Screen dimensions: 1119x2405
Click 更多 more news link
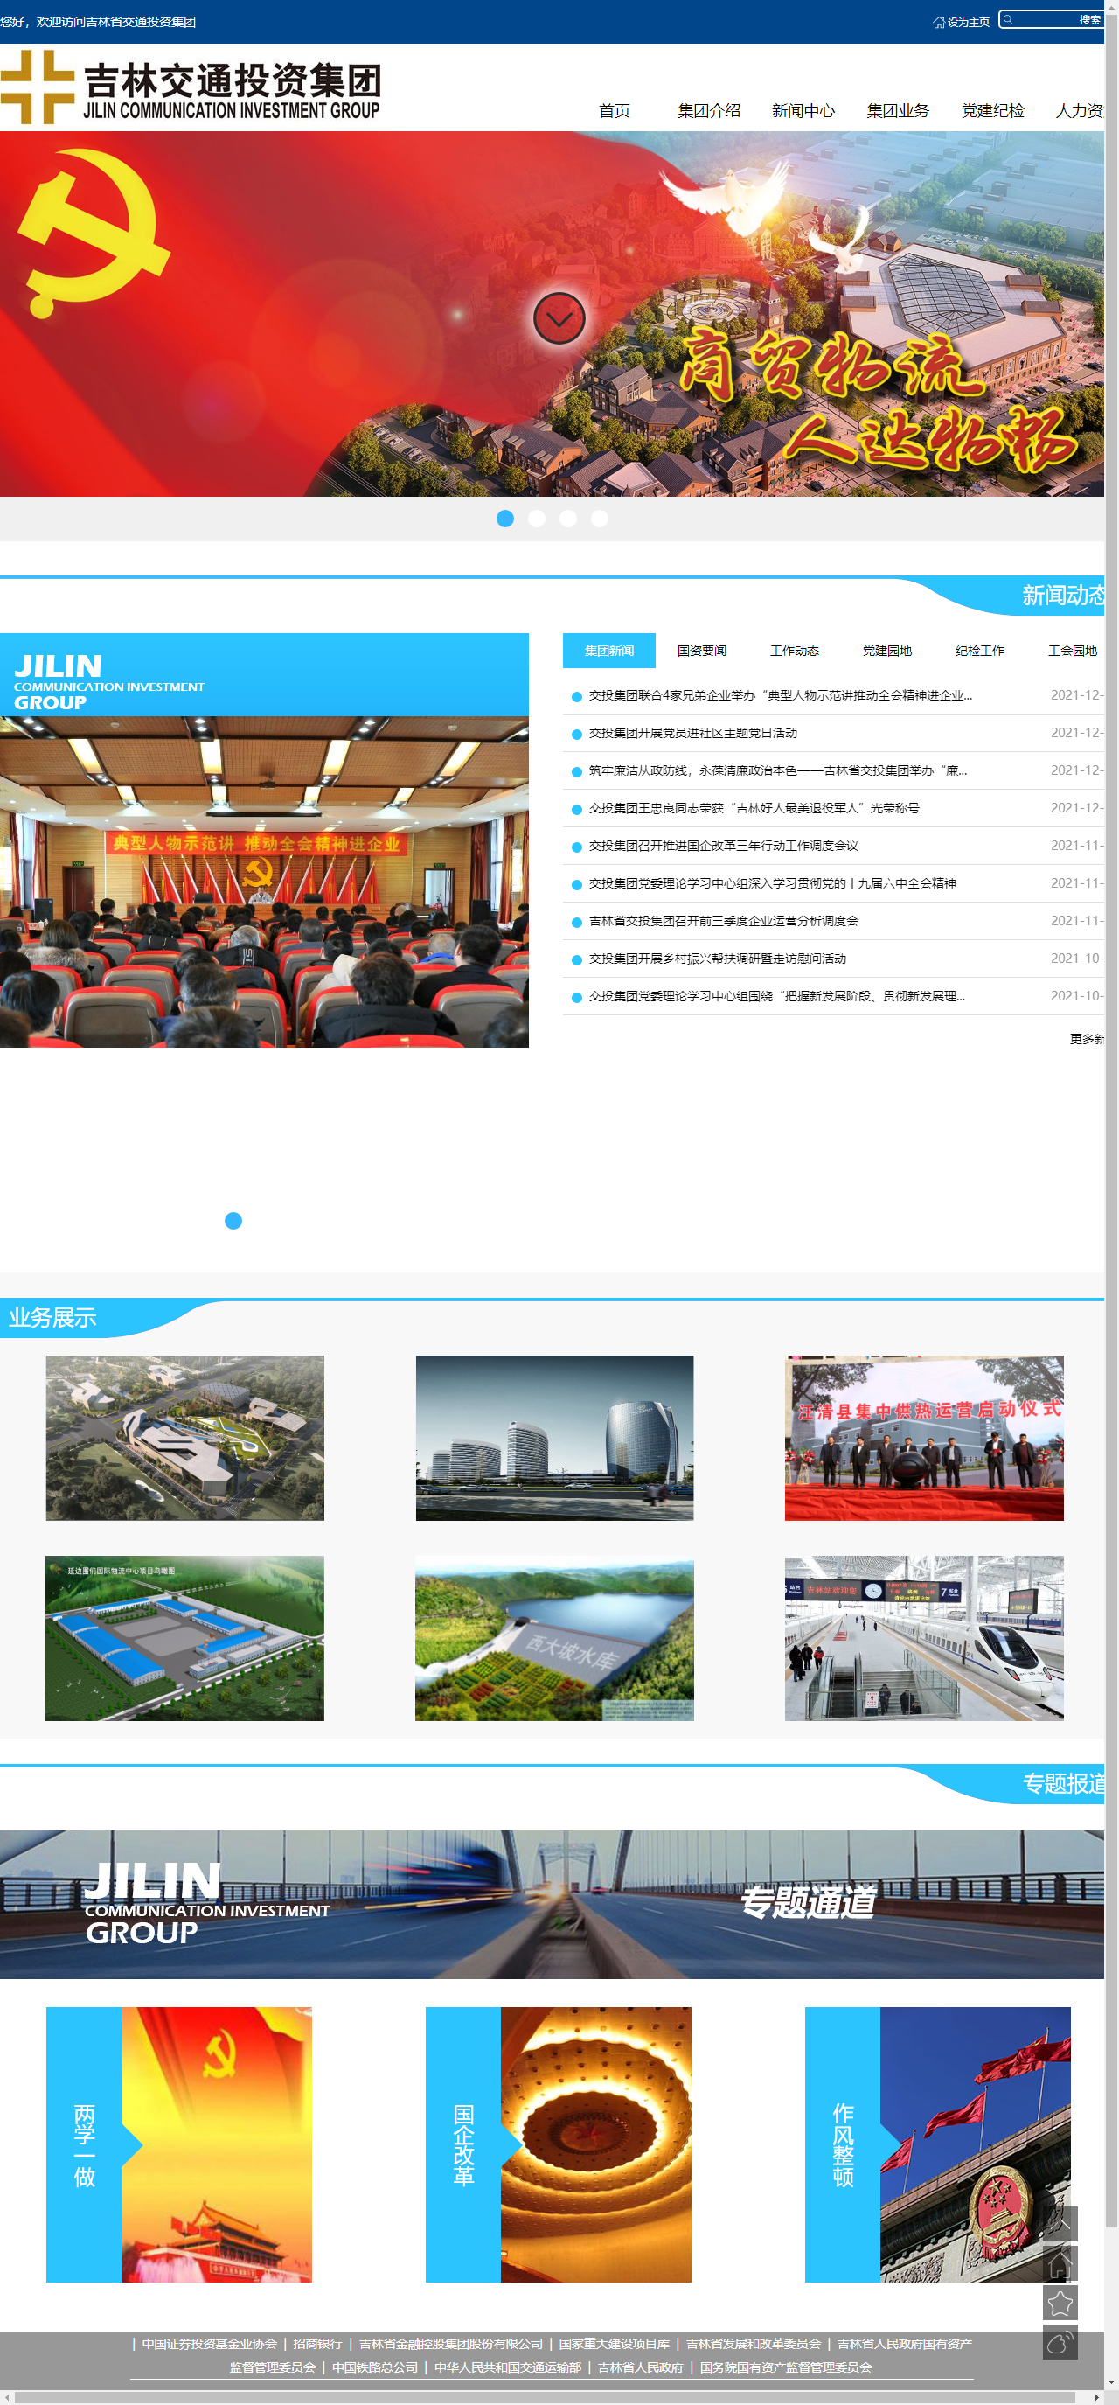[x=1087, y=1038]
